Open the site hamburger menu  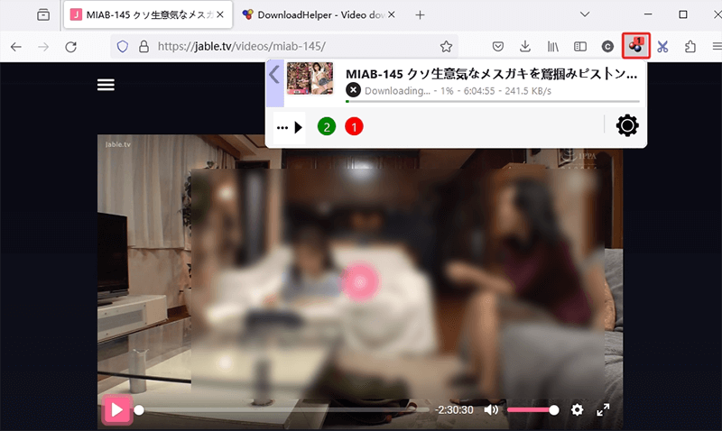click(106, 85)
